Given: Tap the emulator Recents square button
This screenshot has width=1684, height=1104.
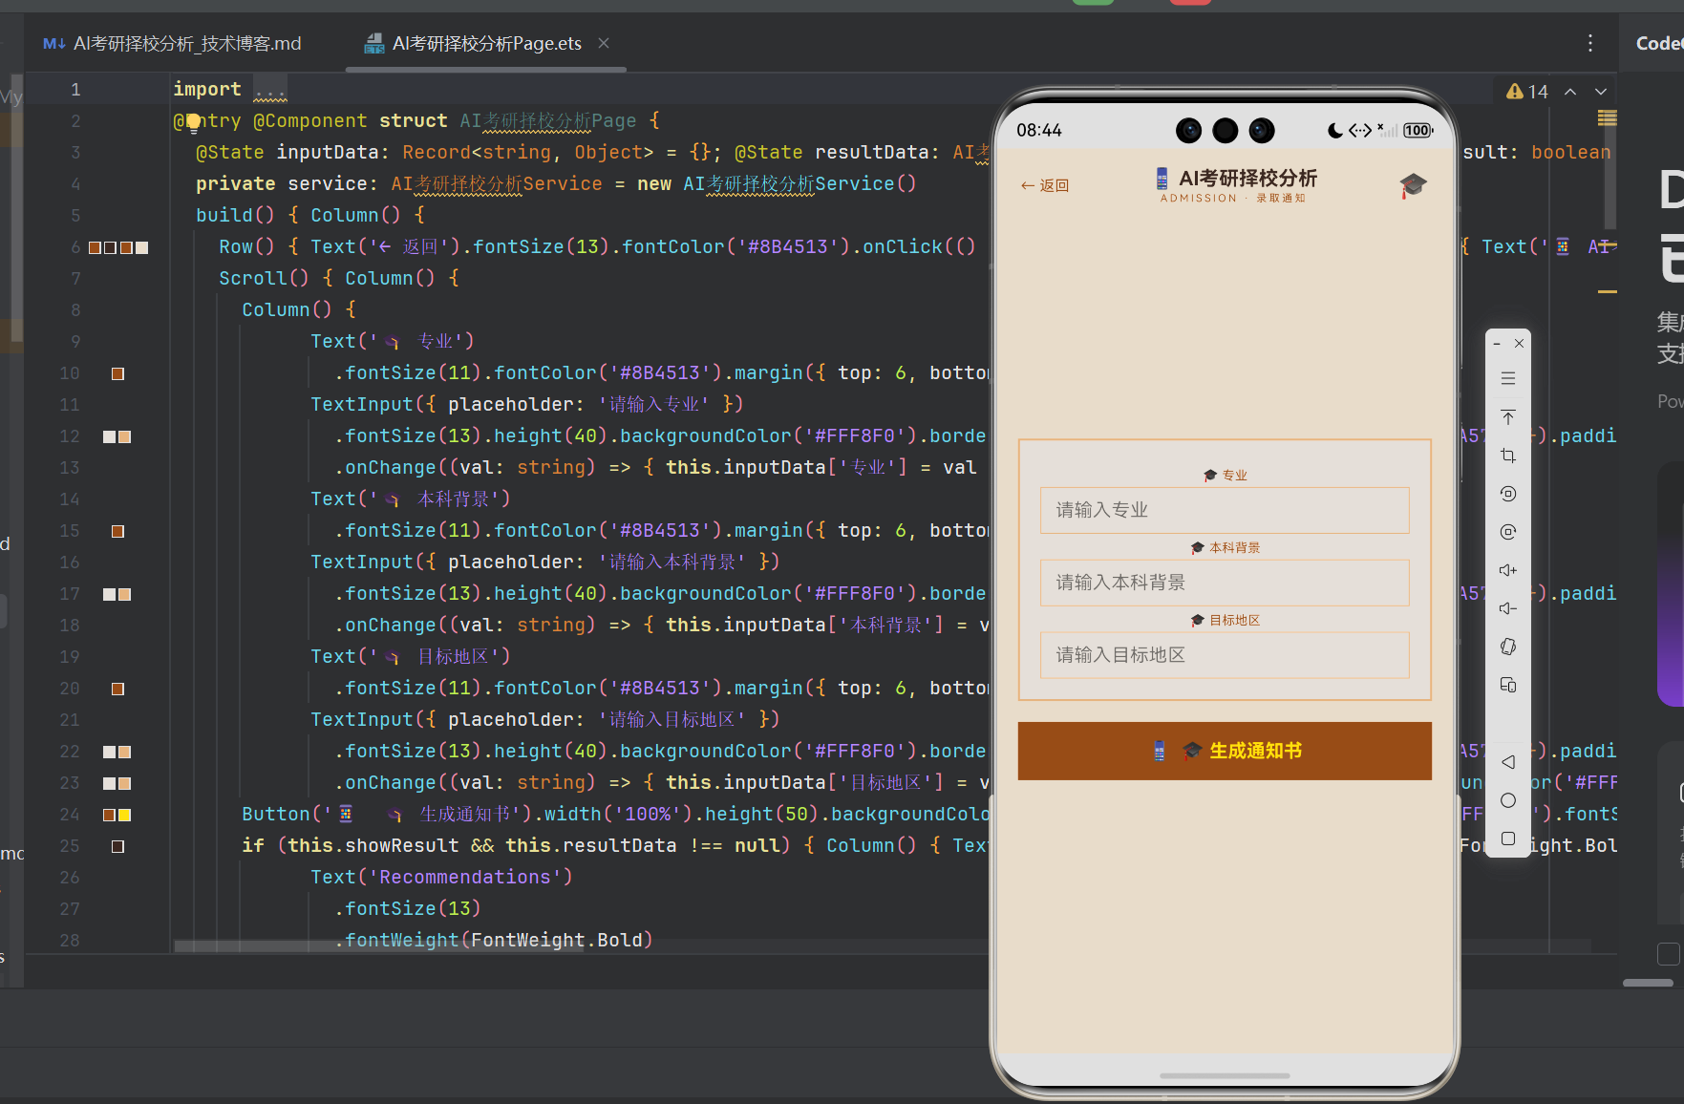Looking at the screenshot, I should [x=1508, y=839].
